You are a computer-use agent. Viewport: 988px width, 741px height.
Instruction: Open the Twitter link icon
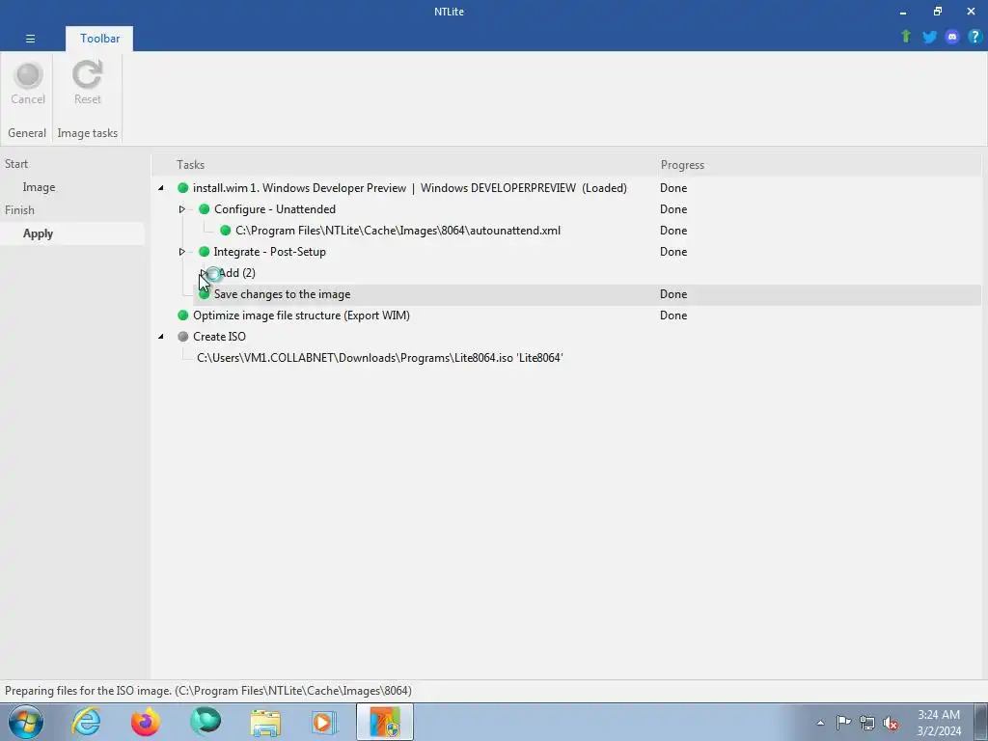[x=929, y=37]
